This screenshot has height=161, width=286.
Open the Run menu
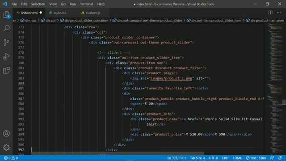tap(72, 4)
